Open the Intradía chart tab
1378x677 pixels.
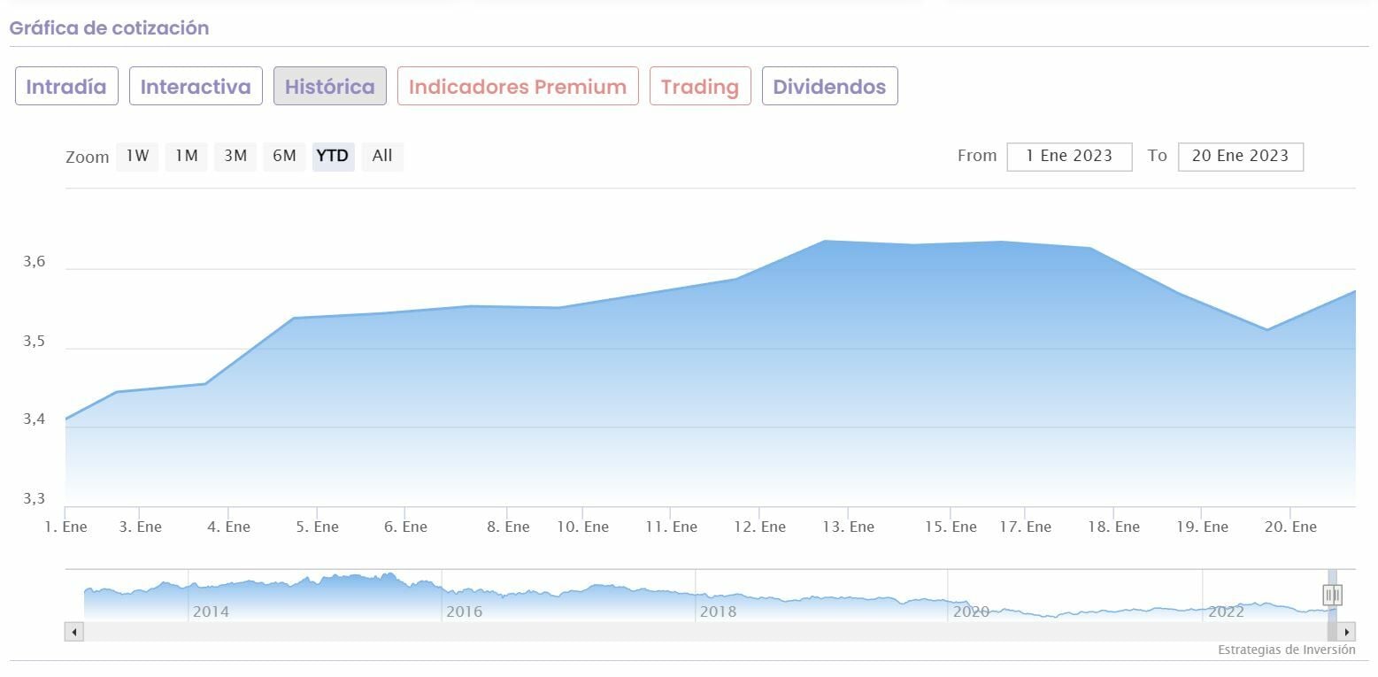pyautogui.click(x=66, y=87)
